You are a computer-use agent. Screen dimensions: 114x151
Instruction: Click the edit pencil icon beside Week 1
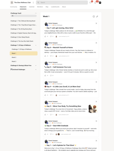pyautogui.click(x=97, y=16)
